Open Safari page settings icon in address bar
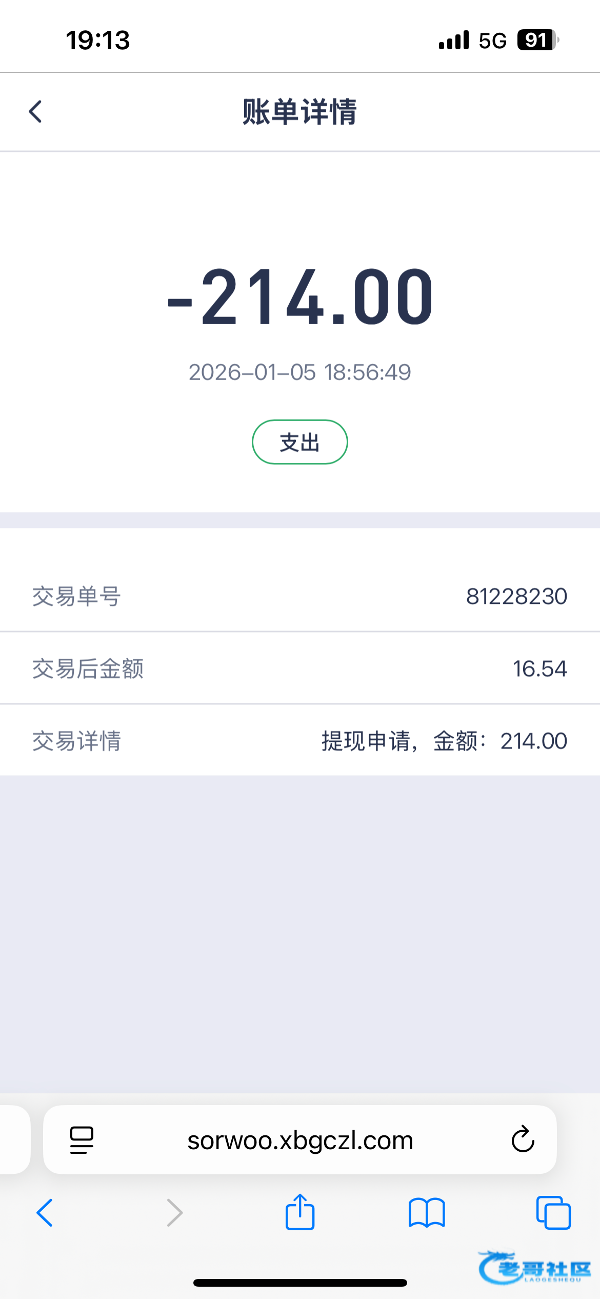This screenshot has width=600, height=1299. pyautogui.click(x=82, y=1140)
